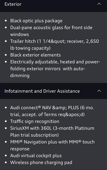Collapse Infotainment and Driver Assistance chevron
Viewport: 107px width, 170px height.
click(99, 91)
